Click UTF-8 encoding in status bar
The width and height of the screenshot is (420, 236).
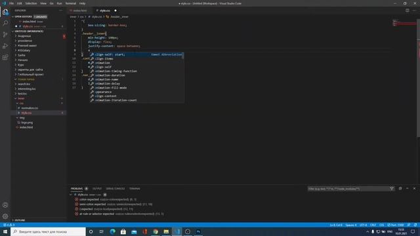pyautogui.click(x=363, y=225)
